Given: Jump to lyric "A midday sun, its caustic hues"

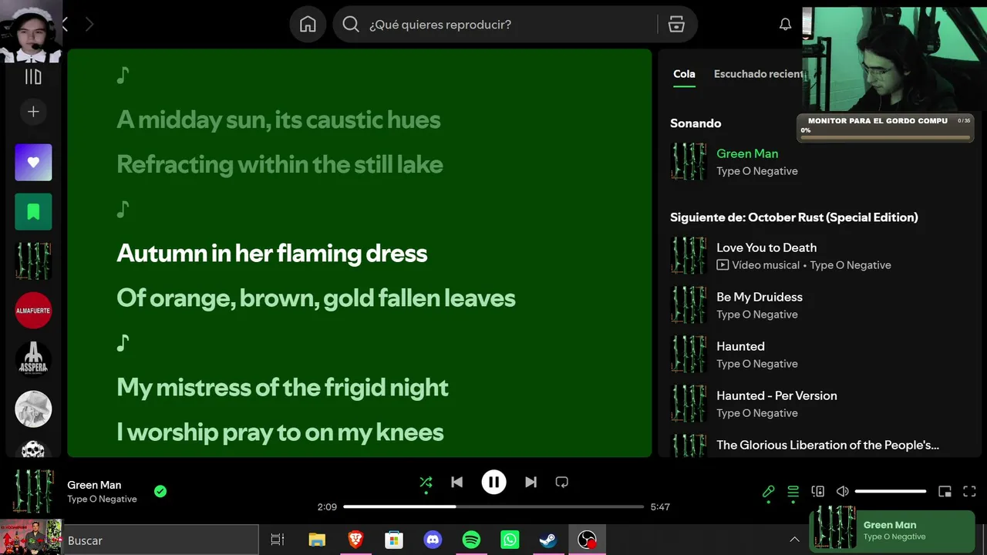Looking at the screenshot, I should (x=278, y=119).
